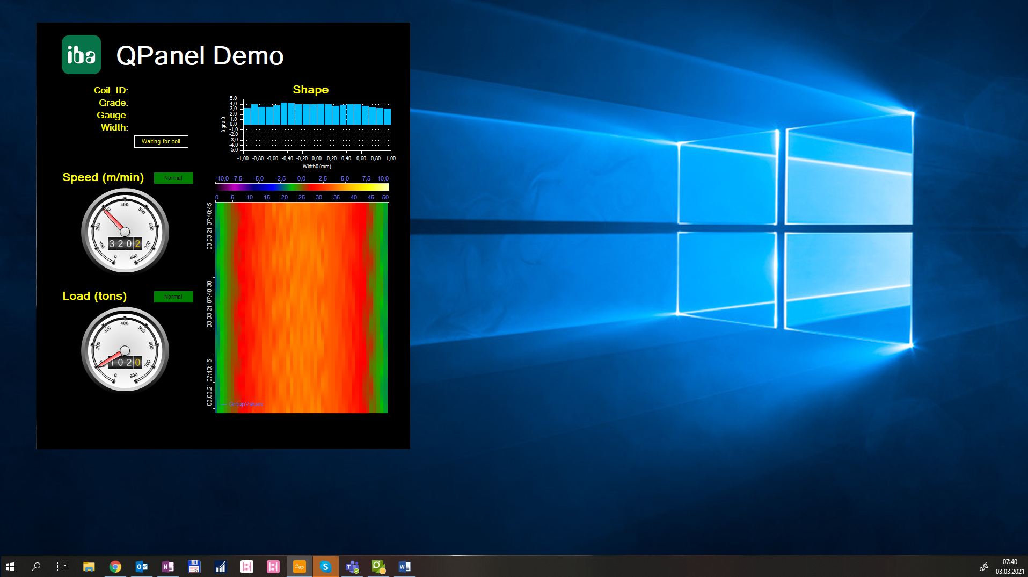
Task: Click the Speed gauge dial
Action: coord(125,232)
